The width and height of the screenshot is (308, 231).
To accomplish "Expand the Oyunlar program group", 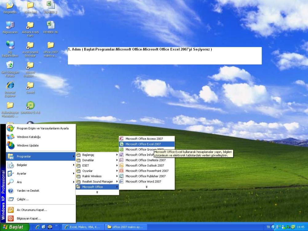I will [x=97, y=171].
